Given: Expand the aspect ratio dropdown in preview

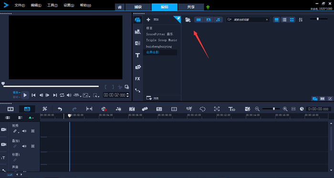Looking at the screenshot, I should click(x=86, y=95).
